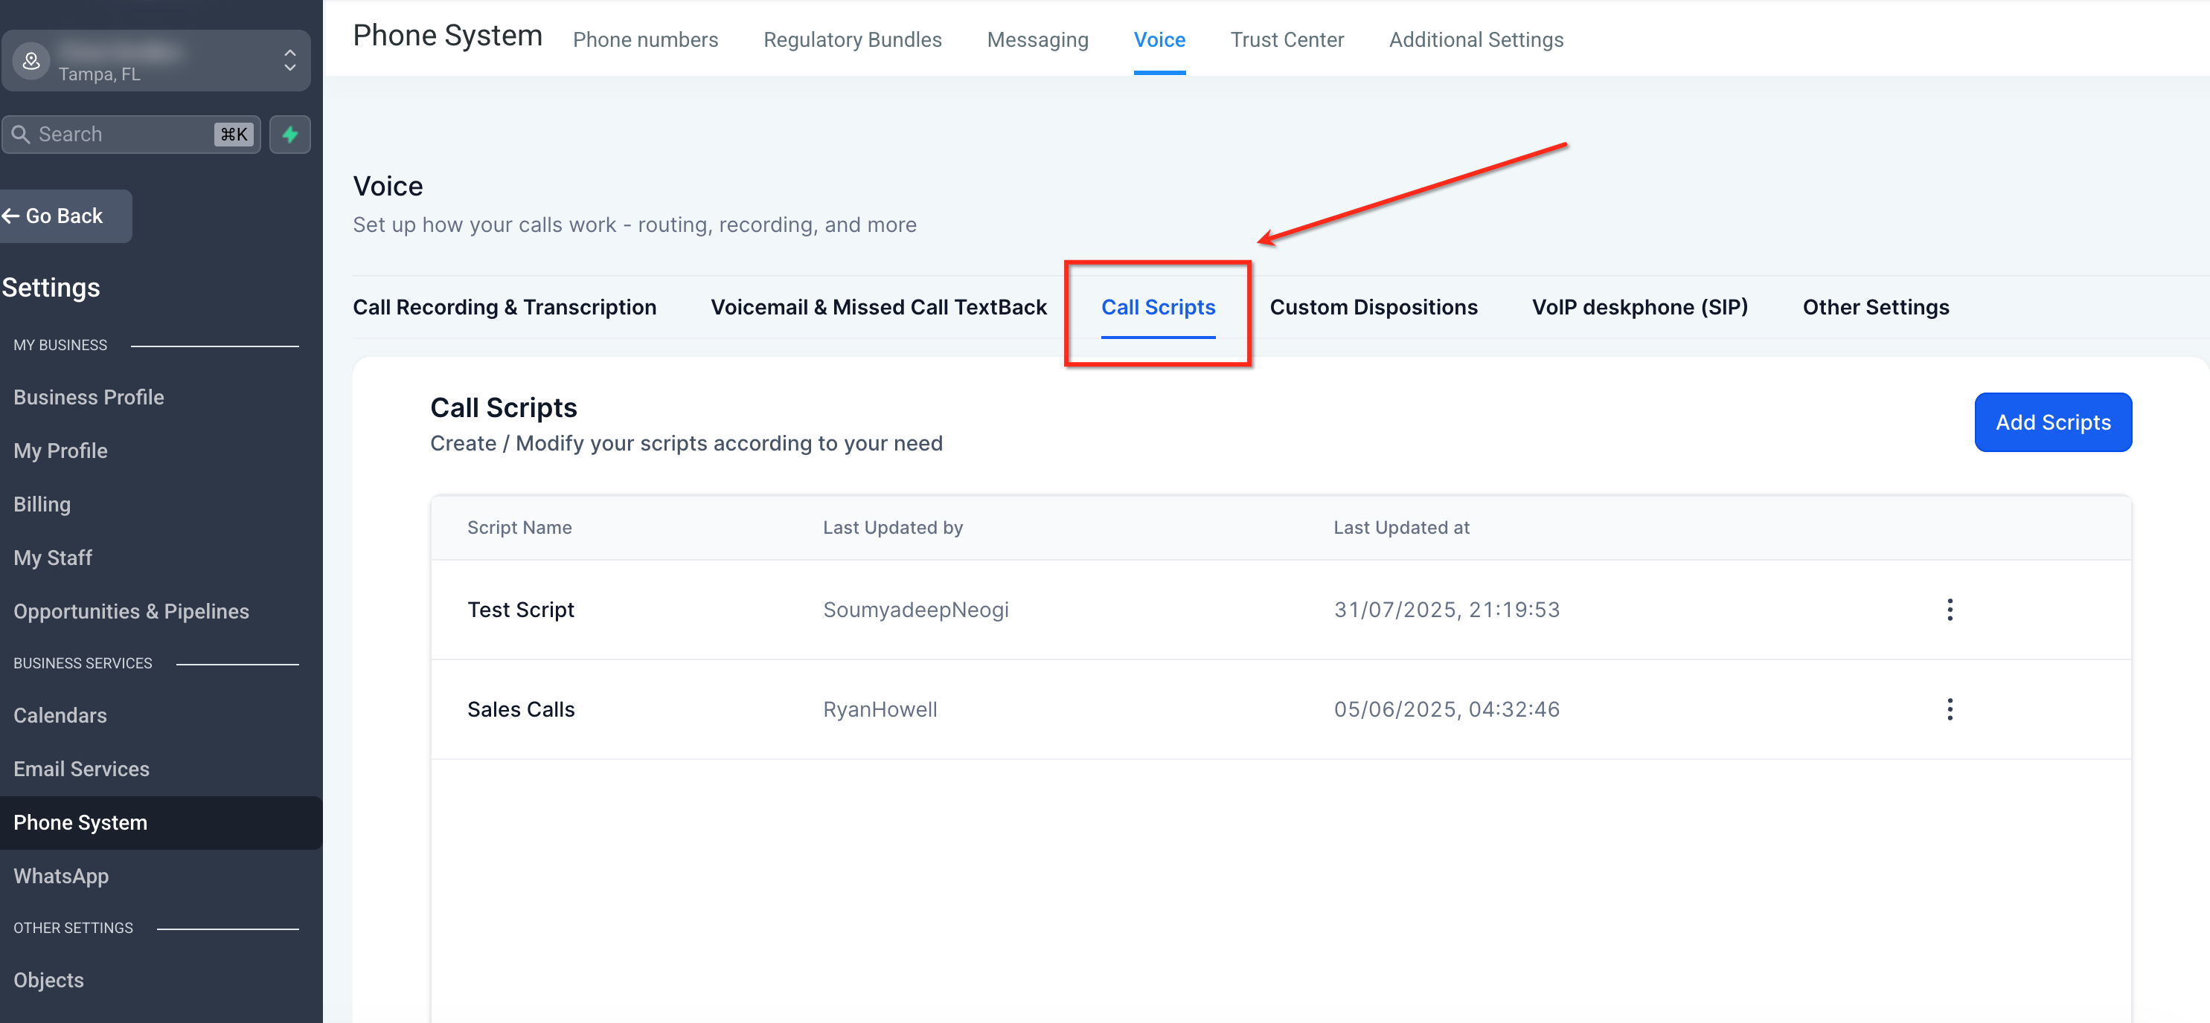The image size is (2210, 1023).
Task: Click the 05/06/2025, 04:32:46 timestamp
Action: (x=1447, y=709)
